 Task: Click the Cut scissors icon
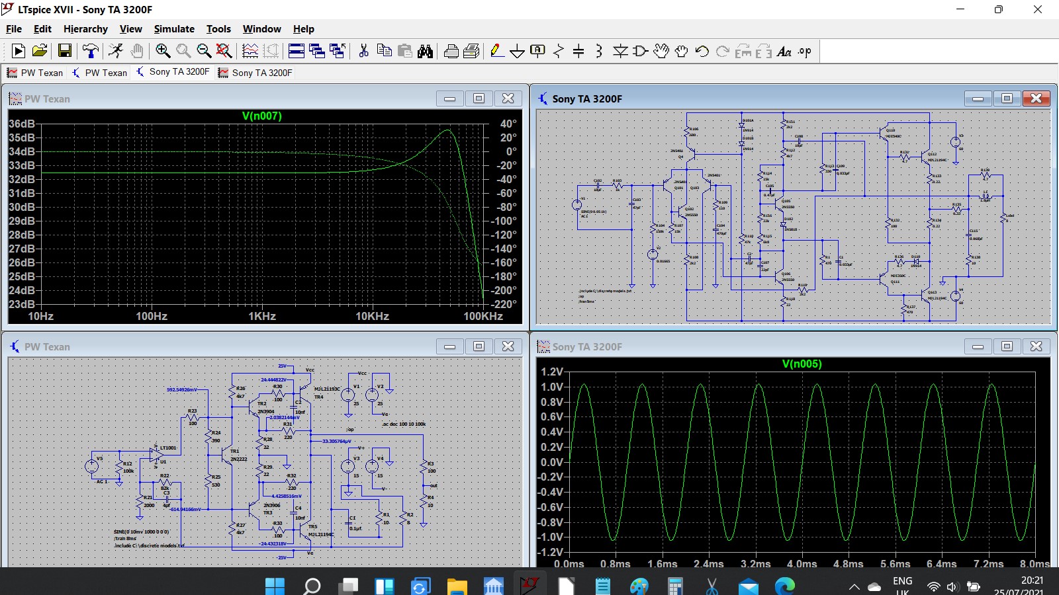coord(363,51)
